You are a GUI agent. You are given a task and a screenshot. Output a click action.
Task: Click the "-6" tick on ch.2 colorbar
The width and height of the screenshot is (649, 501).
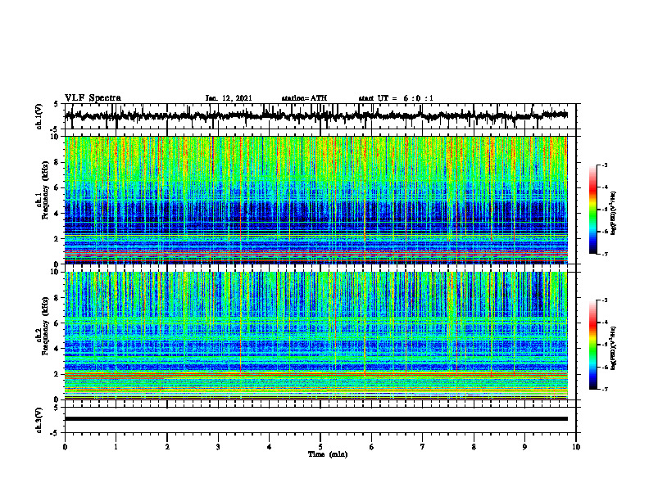(605, 367)
